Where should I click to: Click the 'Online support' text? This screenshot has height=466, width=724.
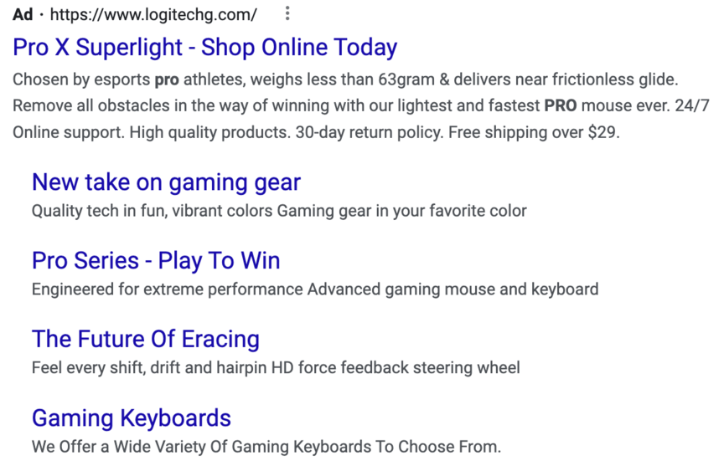coord(67,134)
